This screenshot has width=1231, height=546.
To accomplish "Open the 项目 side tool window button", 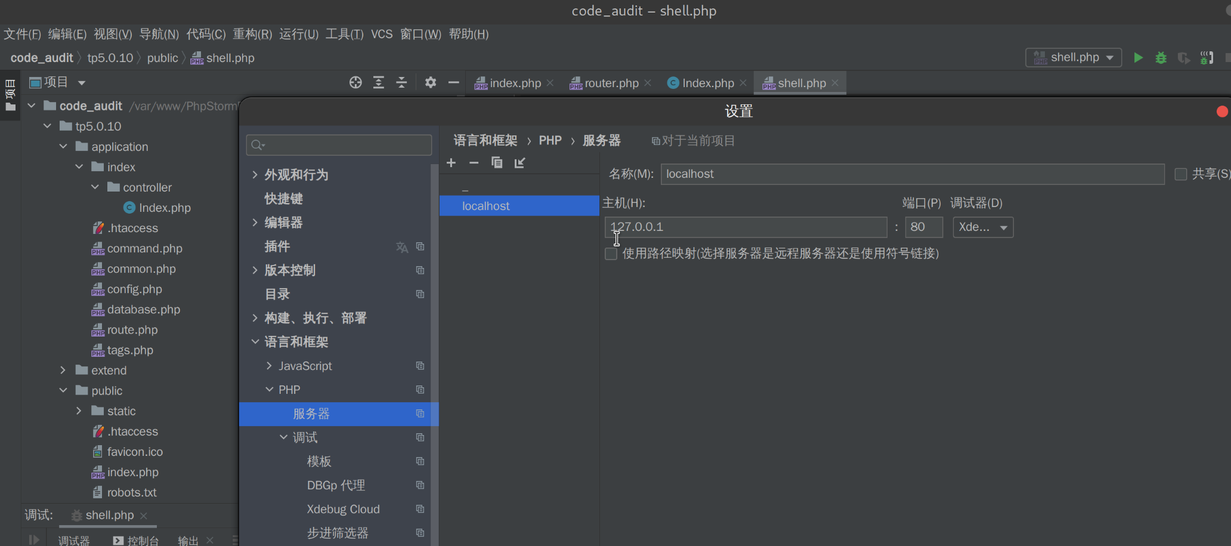I will pyautogui.click(x=10, y=95).
